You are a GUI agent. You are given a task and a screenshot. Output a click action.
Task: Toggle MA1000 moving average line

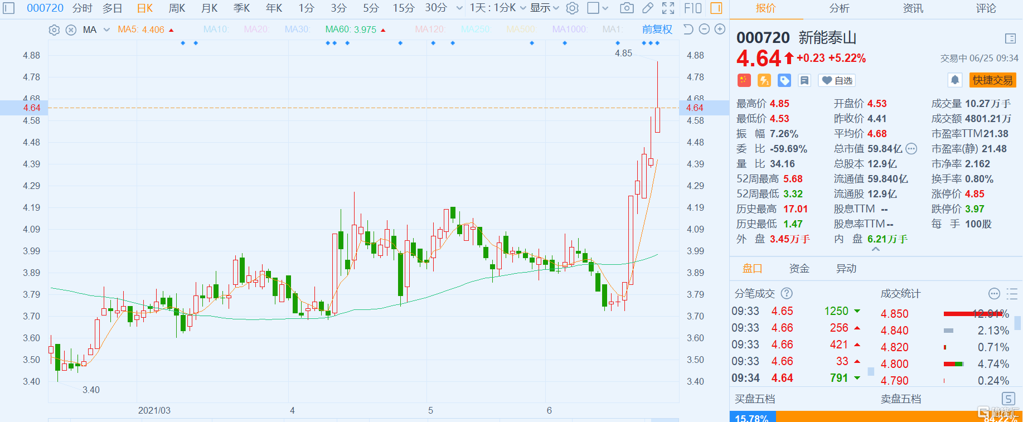569,29
